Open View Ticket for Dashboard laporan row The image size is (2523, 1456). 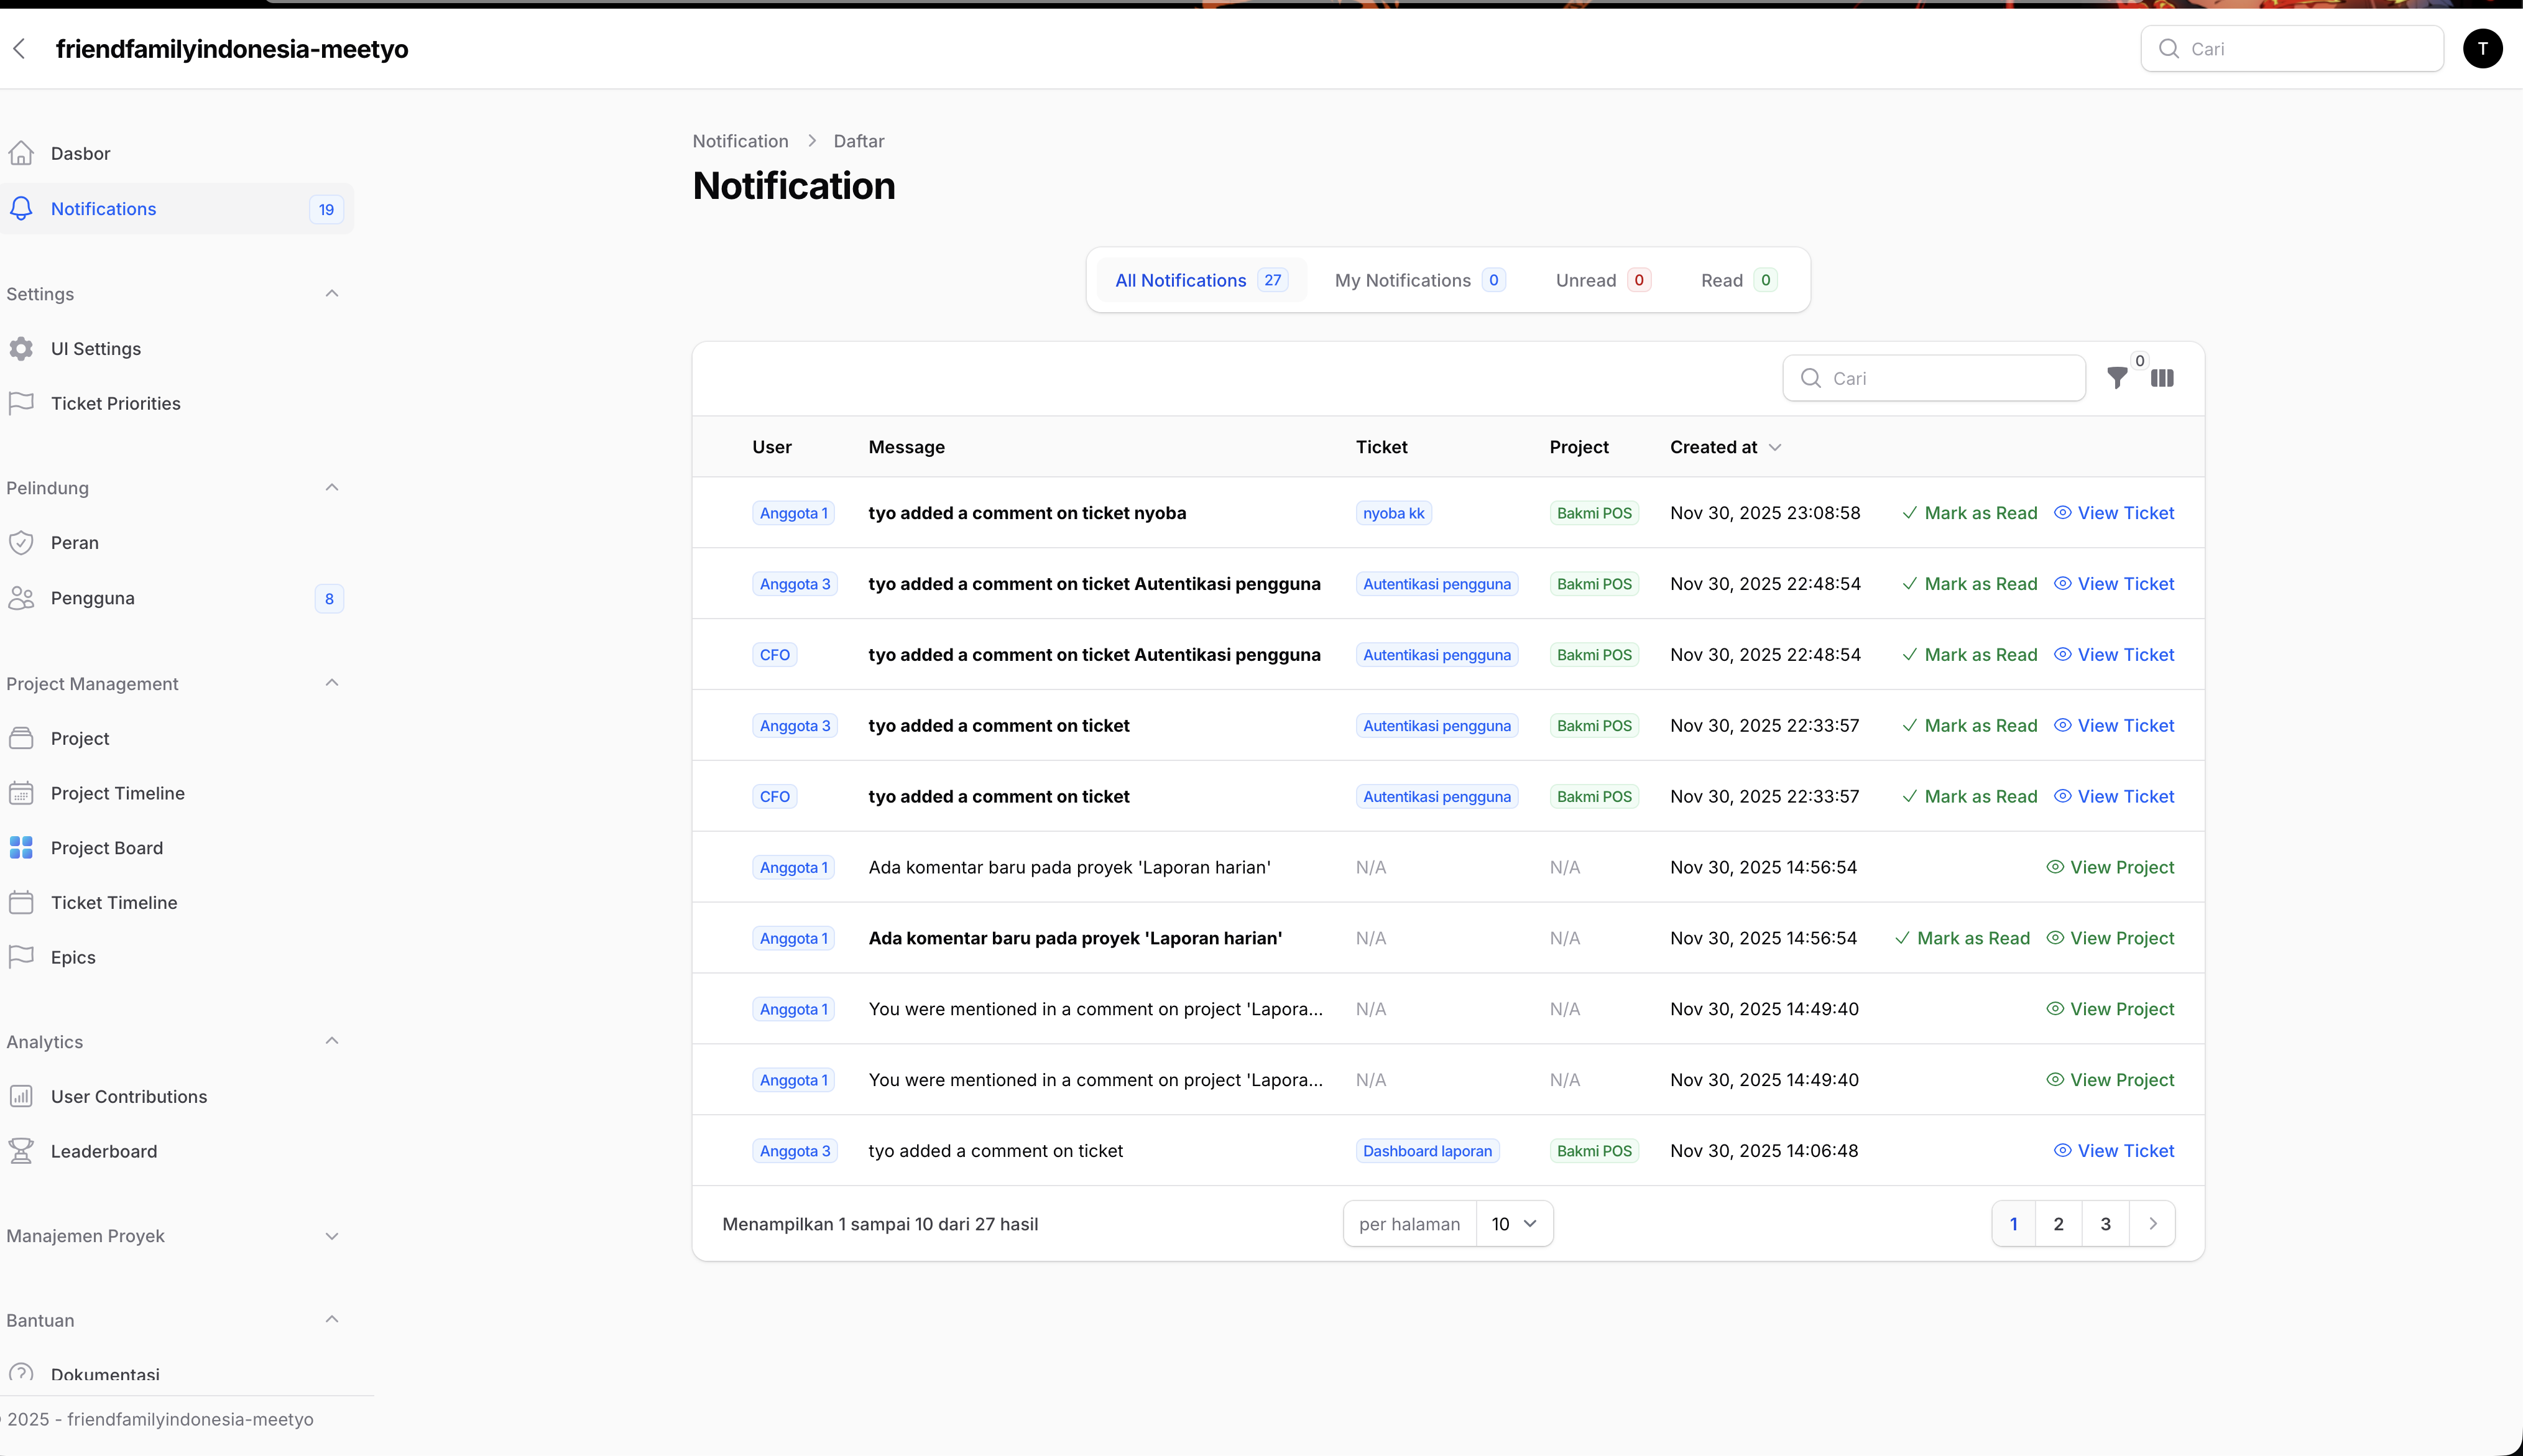pos(2114,1151)
